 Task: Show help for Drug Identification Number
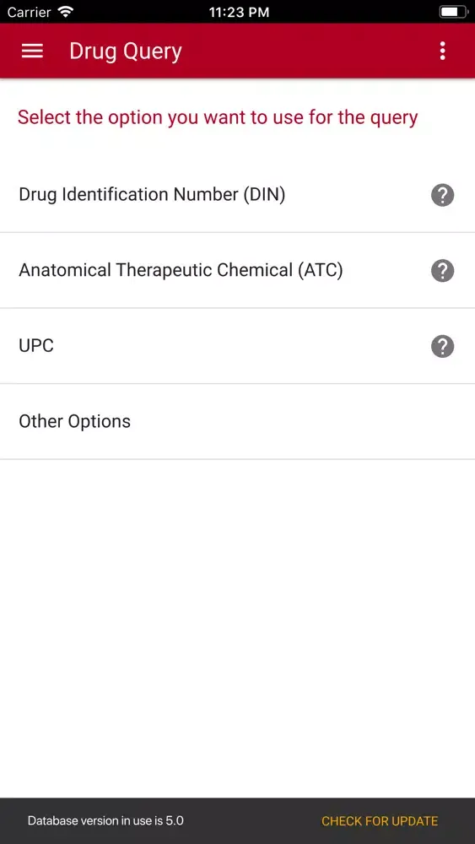(x=442, y=195)
